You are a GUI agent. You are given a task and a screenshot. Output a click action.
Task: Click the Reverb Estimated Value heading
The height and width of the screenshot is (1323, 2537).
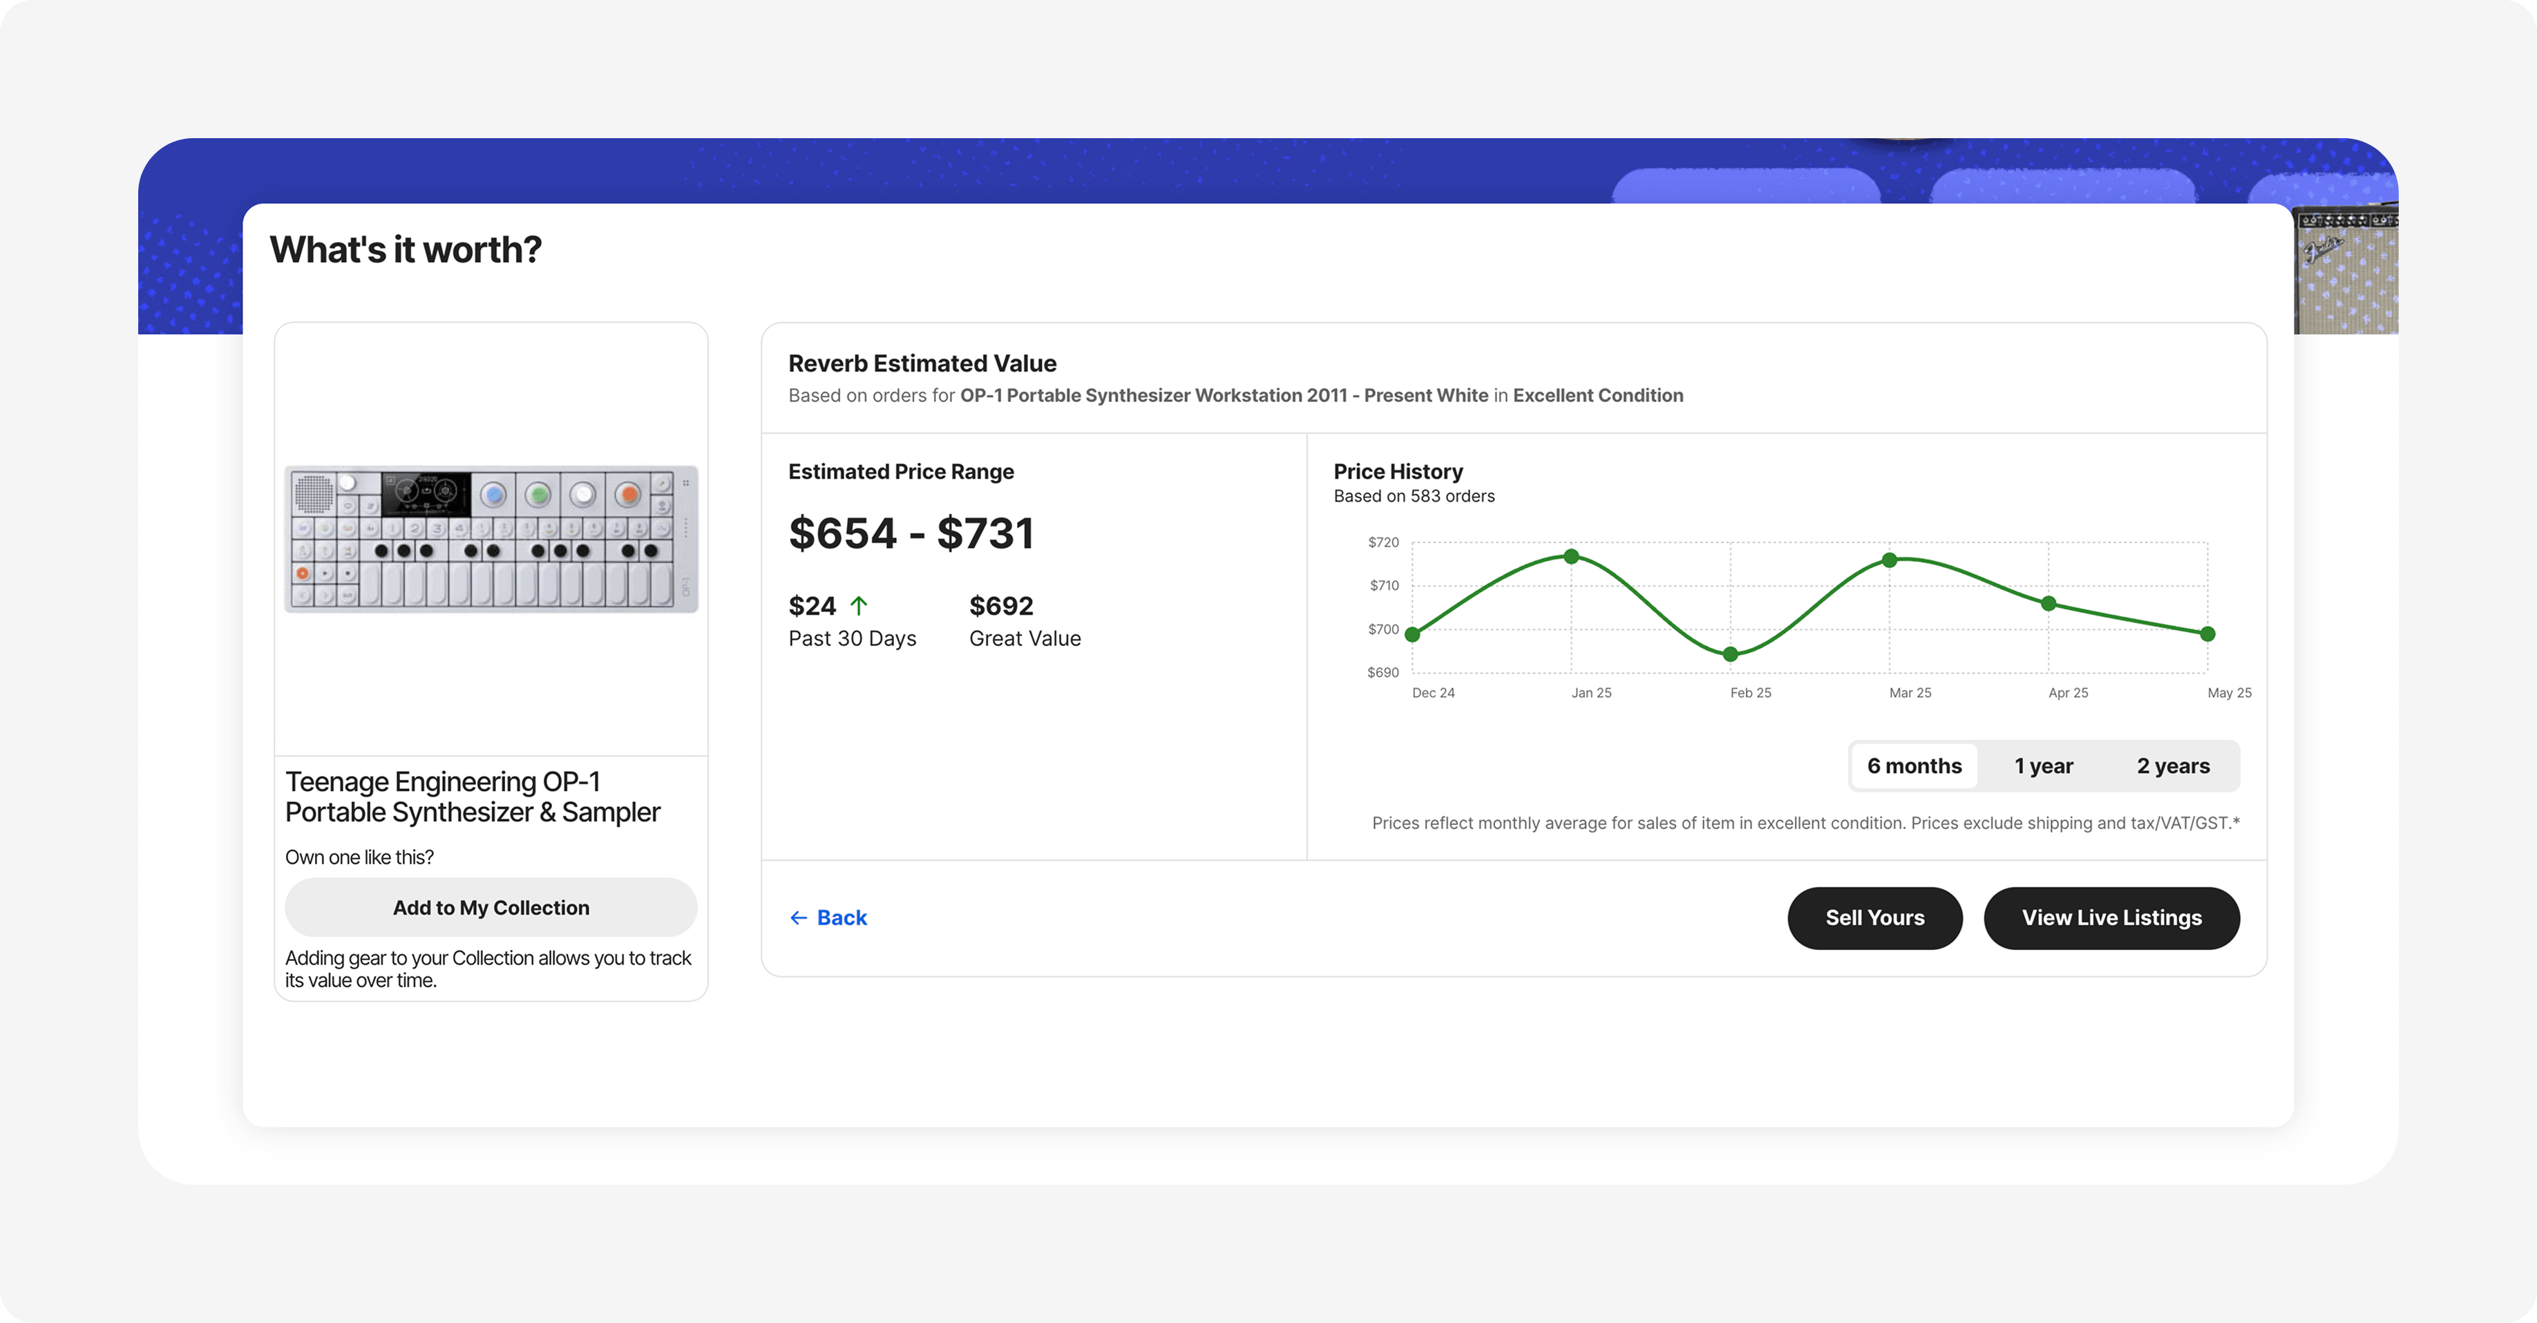[x=922, y=363]
